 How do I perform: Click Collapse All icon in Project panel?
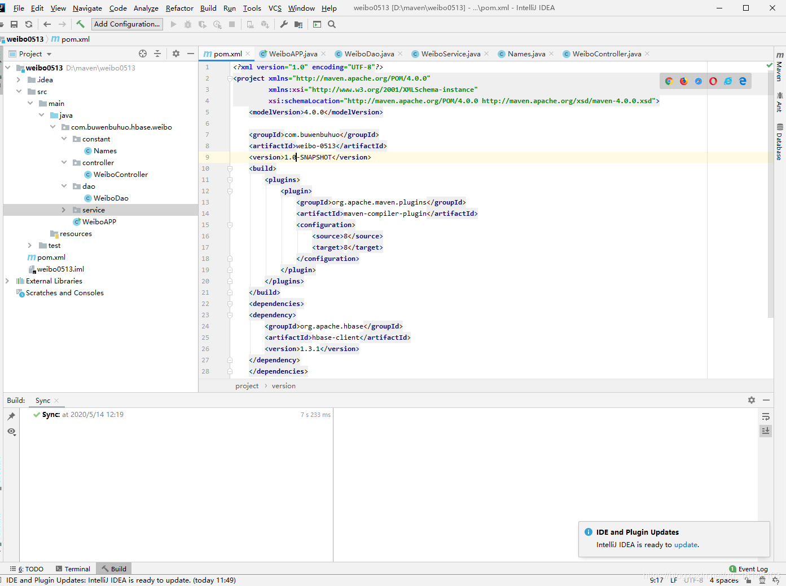point(157,54)
